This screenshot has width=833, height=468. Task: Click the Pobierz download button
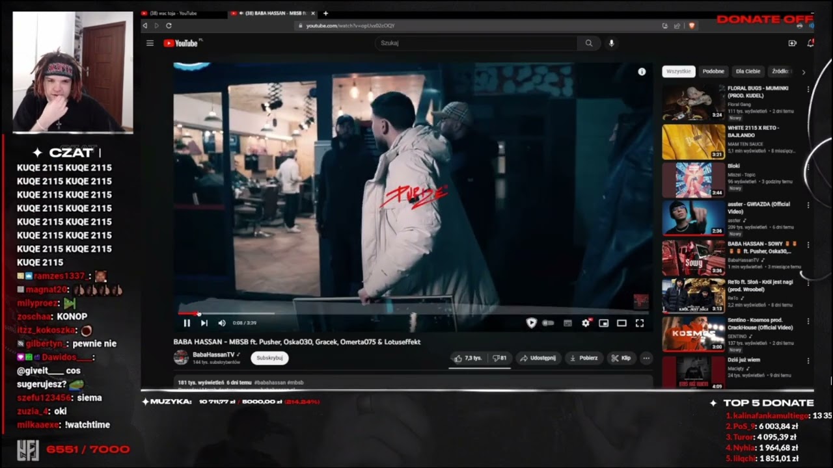(584, 358)
